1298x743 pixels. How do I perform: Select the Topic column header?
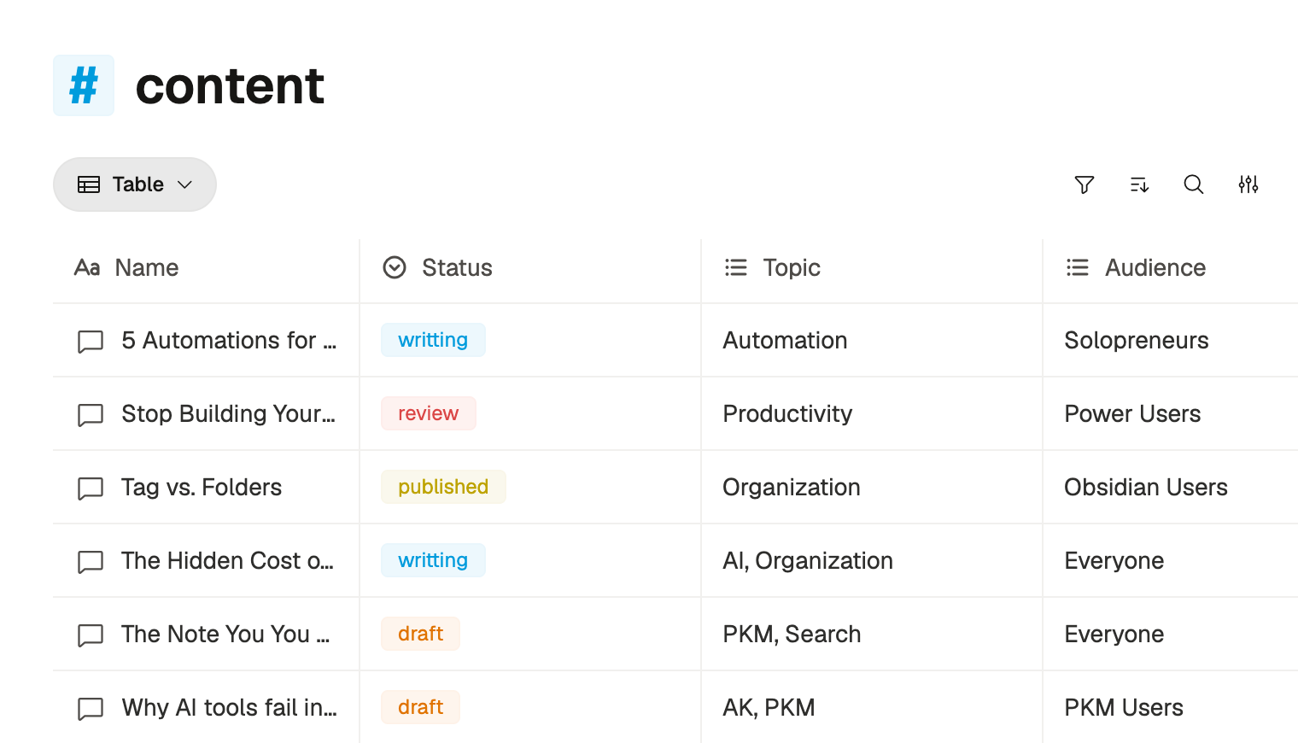pyautogui.click(x=791, y=268)
